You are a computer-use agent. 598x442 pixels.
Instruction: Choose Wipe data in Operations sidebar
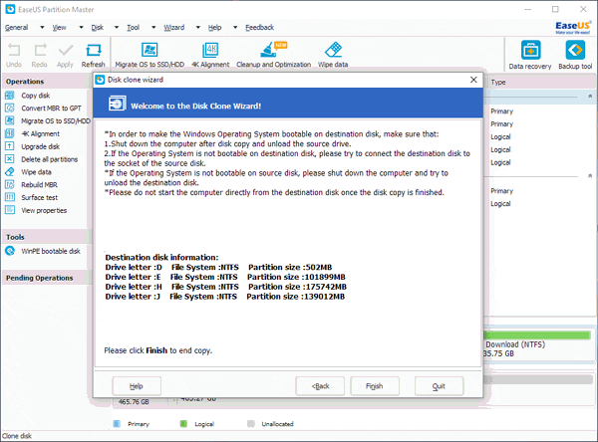[36, 172]
